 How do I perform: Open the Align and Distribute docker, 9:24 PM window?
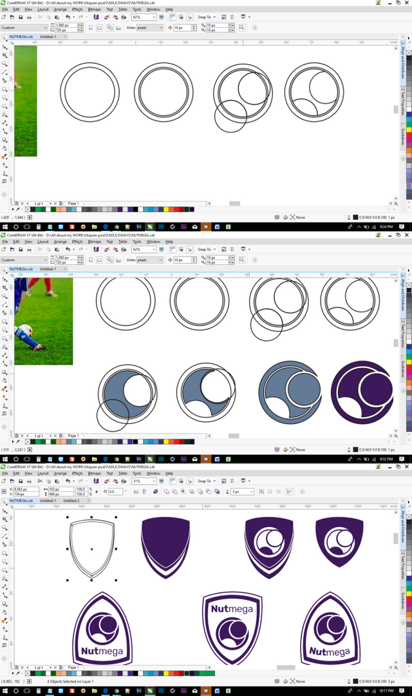click(x=403, y=62)
